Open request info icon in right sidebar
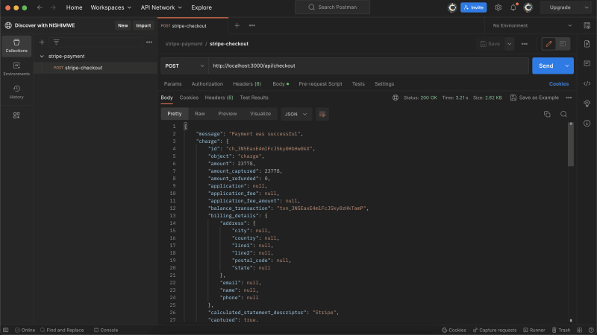Image resolution: width=597 pixels, height=335 pixels. tap(587, 123)
